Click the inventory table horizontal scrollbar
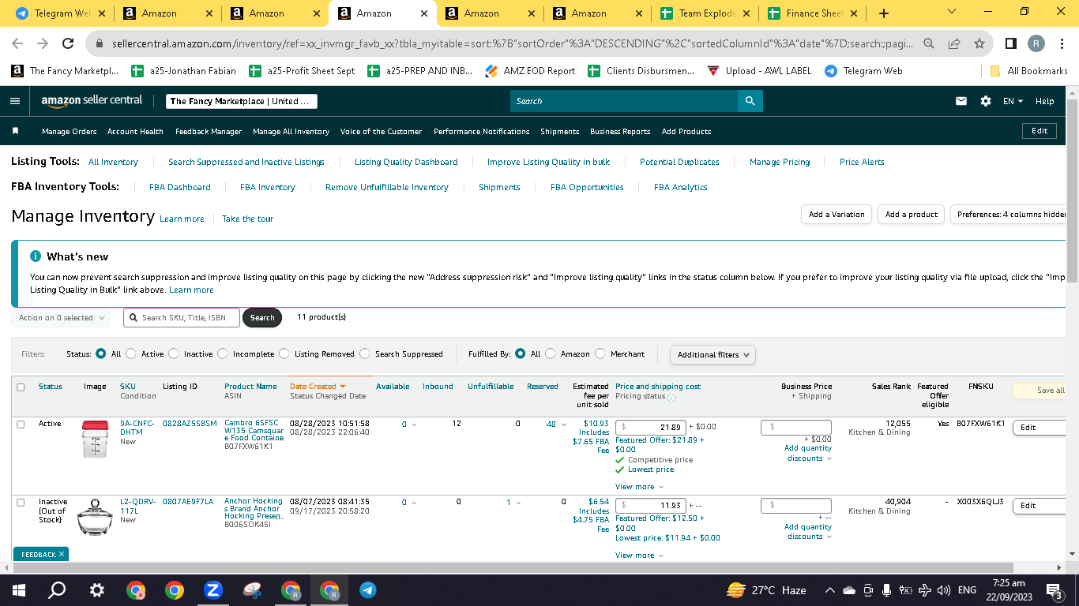The width and height of the screenshot is (1079, 606). coord(513,567)
